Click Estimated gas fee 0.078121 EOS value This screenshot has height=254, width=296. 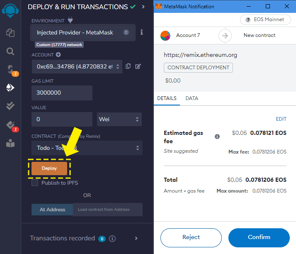click(268, 133)
